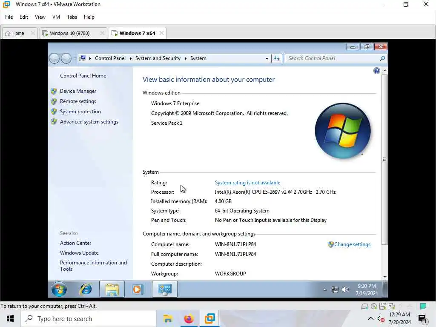
Task: Click the Control Panel taskbar button
Action: 165,289
